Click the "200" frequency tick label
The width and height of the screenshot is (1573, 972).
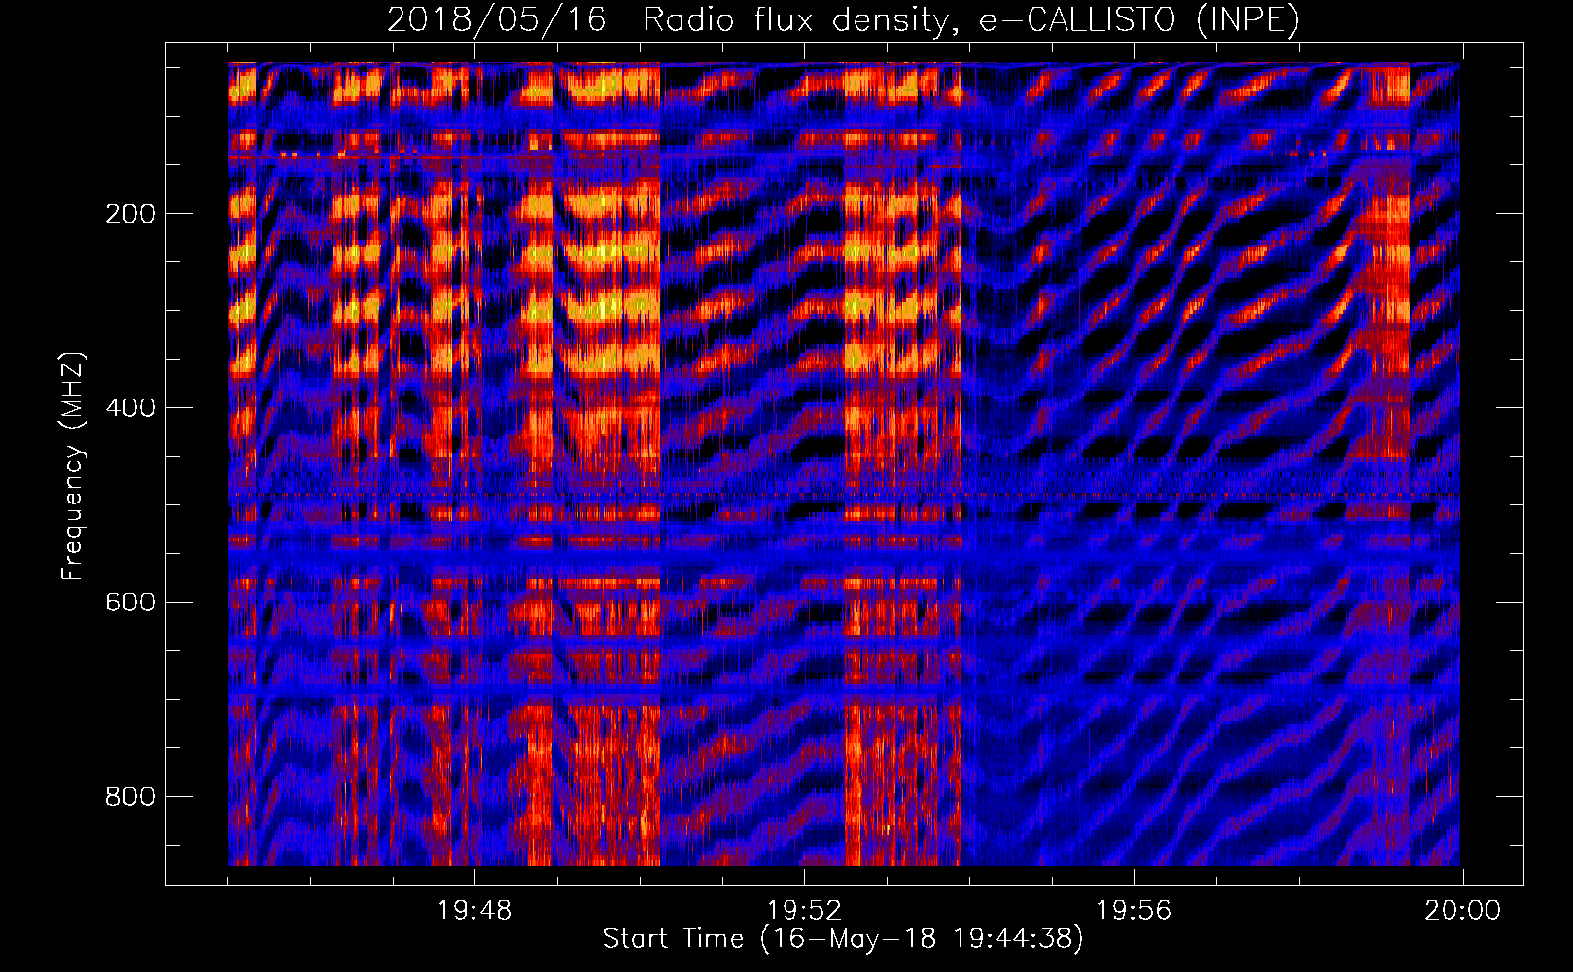(130, 214)
